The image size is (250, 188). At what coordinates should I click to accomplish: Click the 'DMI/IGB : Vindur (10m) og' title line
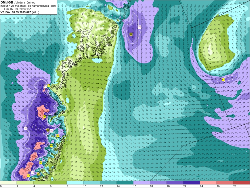18,2
